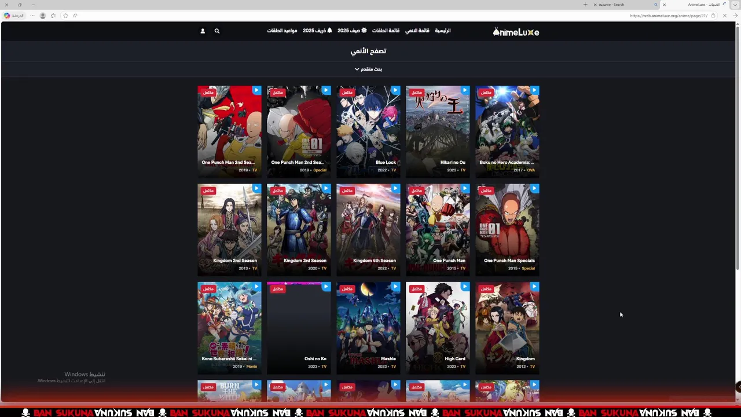Open the browser three-dots settings menu
The image size is (741, 417).
(x=32, y=16)
